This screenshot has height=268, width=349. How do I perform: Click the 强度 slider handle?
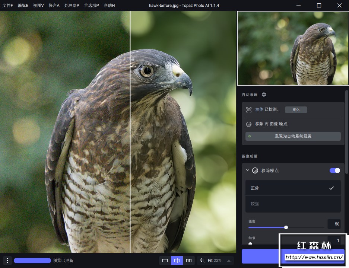286,227
